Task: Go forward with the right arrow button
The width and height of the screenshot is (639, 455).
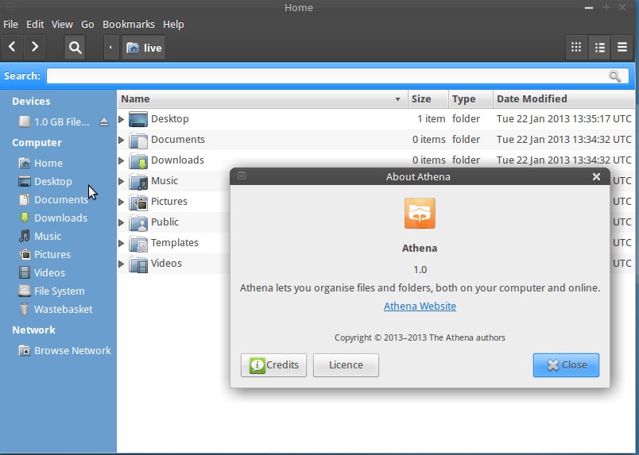Action: tap(35, 48)
